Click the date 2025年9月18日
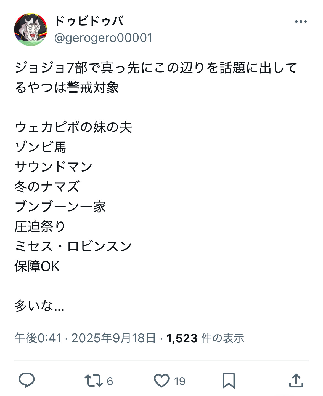Viewport: 323px width, 396px height. (x=113, y=338)
